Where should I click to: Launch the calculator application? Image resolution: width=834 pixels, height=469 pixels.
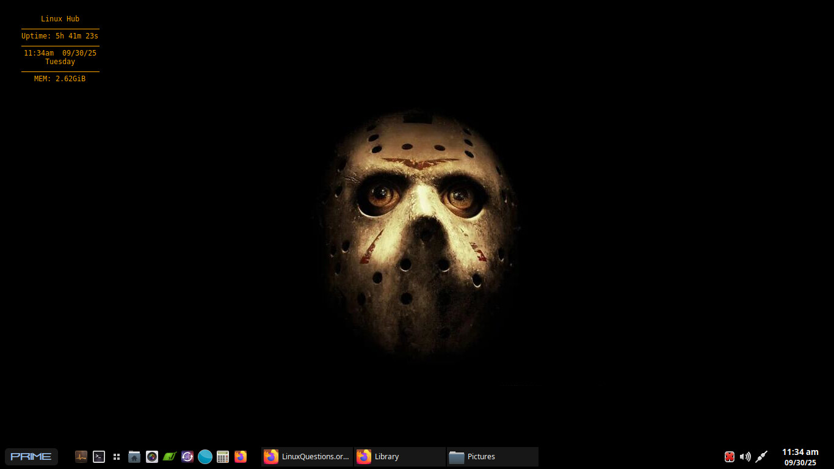[223, 456]
